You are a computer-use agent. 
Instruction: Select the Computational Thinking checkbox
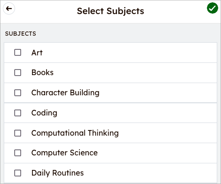18,133
